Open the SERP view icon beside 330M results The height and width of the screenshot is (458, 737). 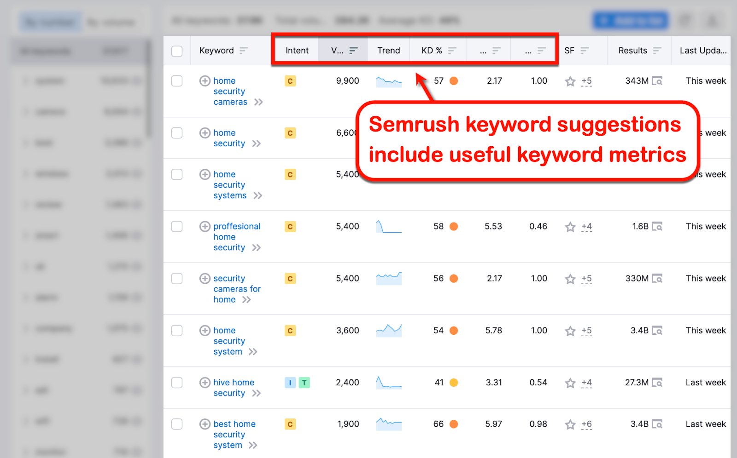coord(657,278)
